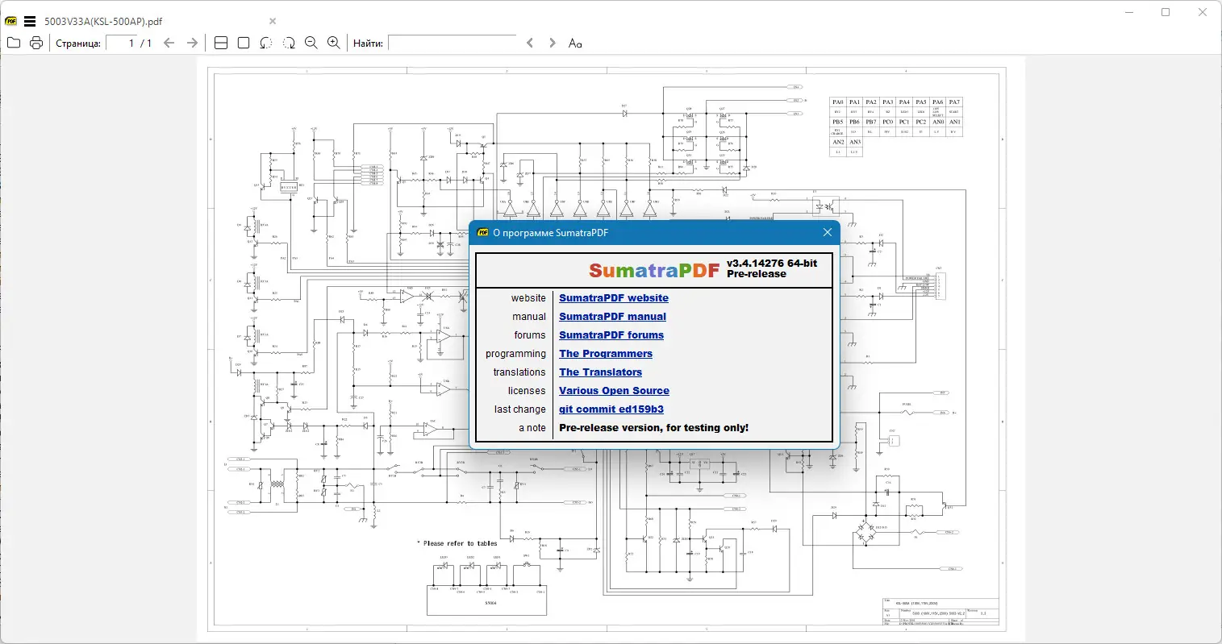Click the SumatraPDF logo icon in the tab bar

tap(10, 21)
